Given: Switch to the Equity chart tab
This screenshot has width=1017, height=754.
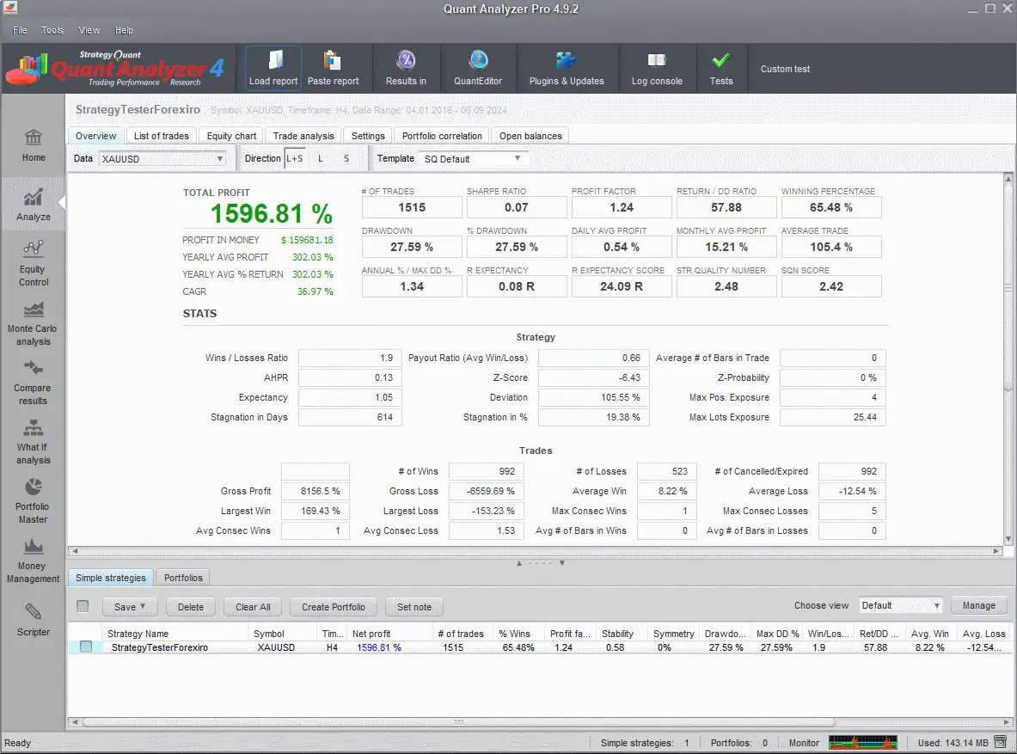Looking at the screenshot, I should 231,136.
